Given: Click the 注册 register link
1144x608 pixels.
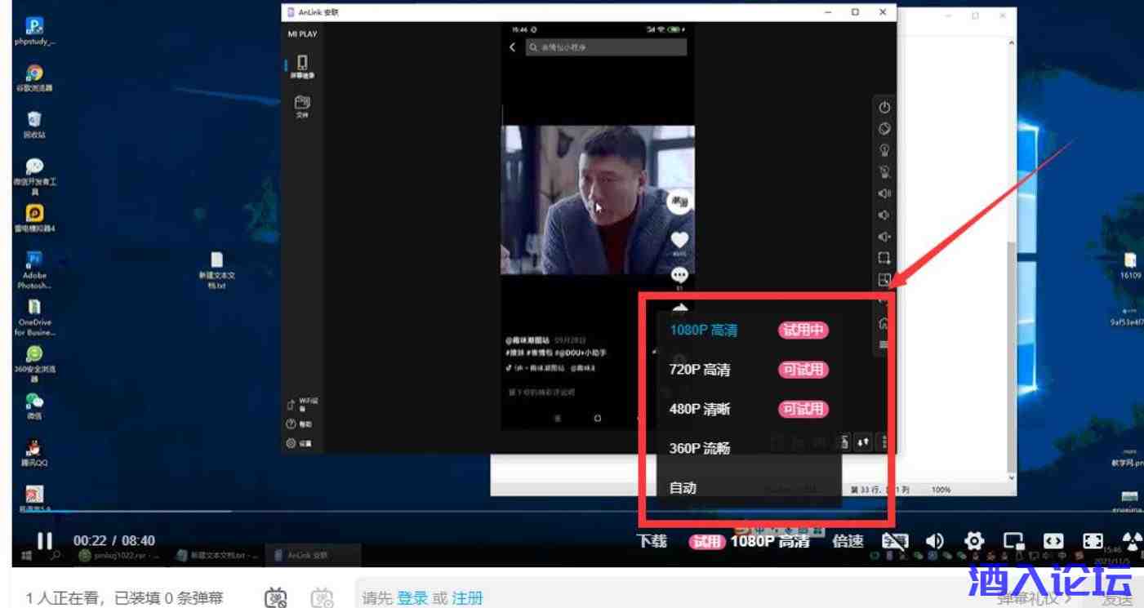Looking at the screenshot, I should pyautogui.click(x=468, y=598).
